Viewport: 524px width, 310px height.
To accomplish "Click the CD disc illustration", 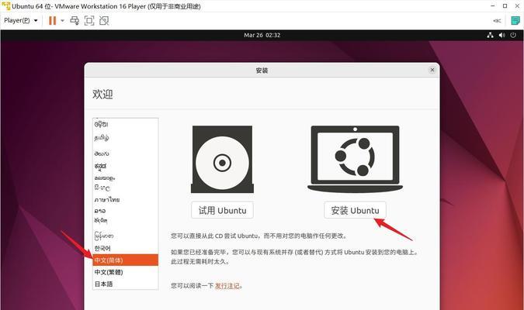I will (222, 160).
